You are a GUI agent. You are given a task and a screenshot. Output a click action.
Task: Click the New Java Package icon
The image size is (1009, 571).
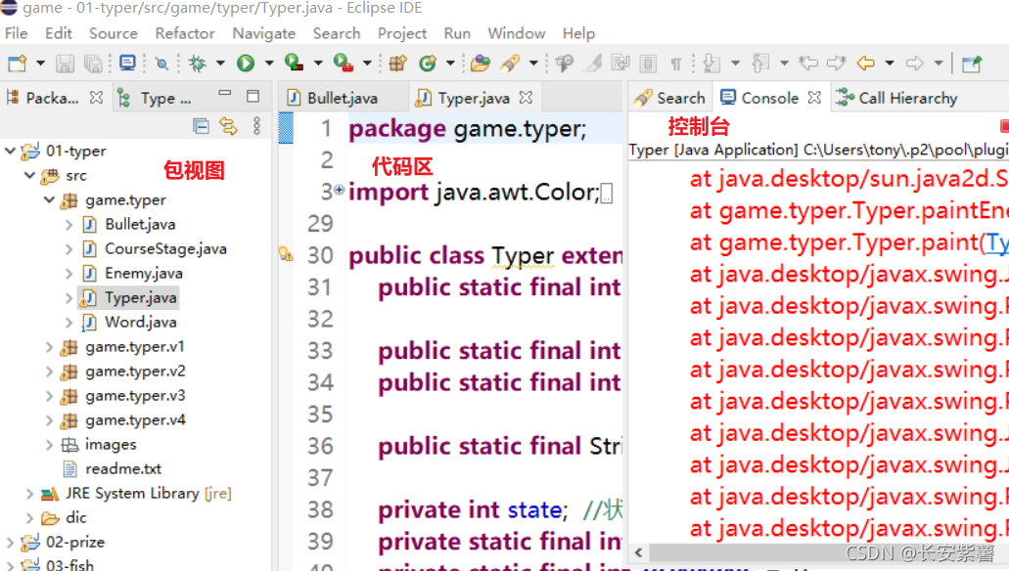coord(397,63)
